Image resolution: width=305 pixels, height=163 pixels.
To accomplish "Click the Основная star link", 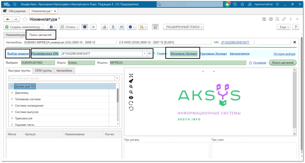I will [257, 63].
